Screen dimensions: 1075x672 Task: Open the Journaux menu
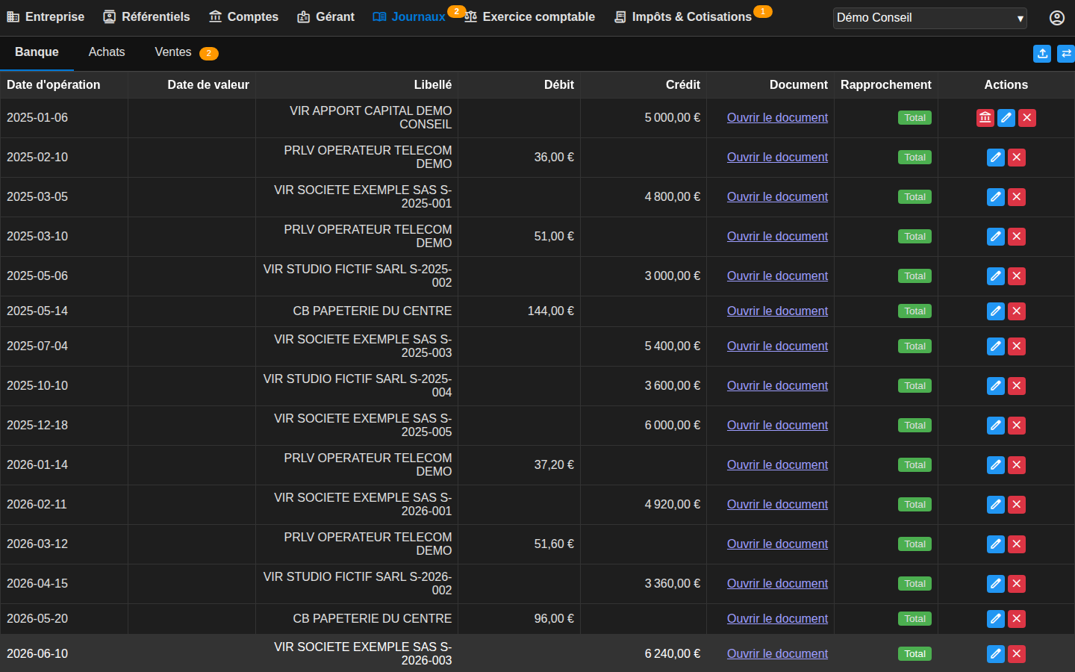coord(409,17)
